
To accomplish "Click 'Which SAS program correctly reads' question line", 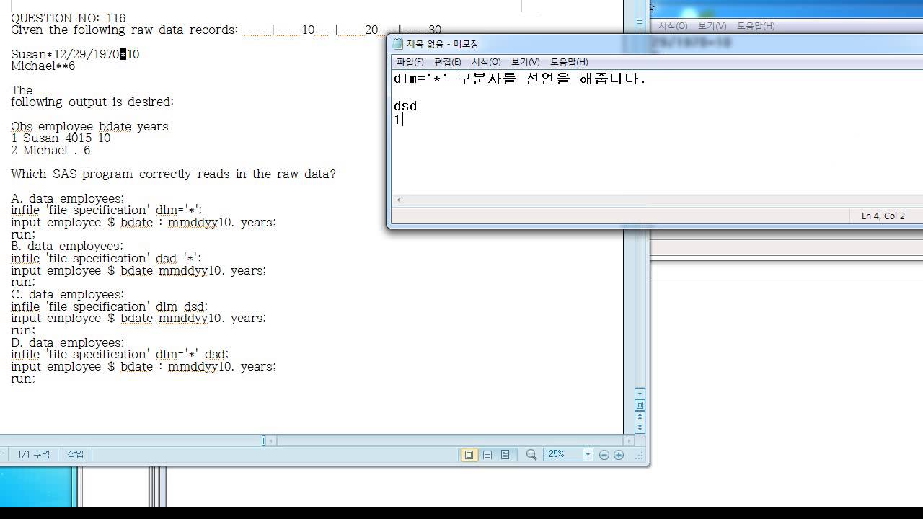I will click(173, 174).
